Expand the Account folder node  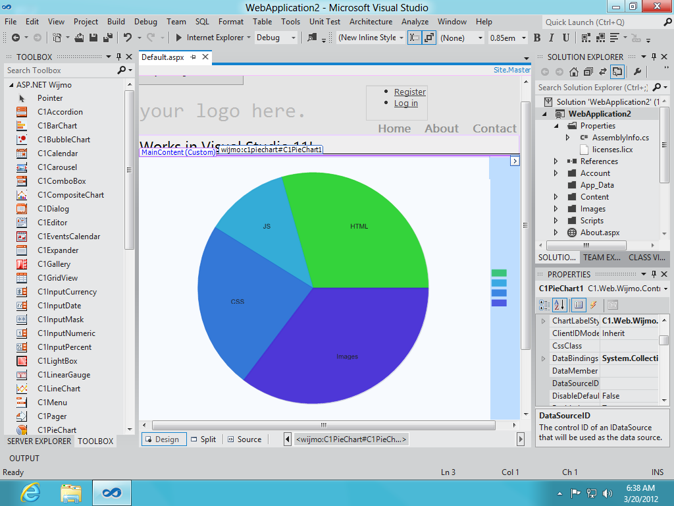point(556,173)
